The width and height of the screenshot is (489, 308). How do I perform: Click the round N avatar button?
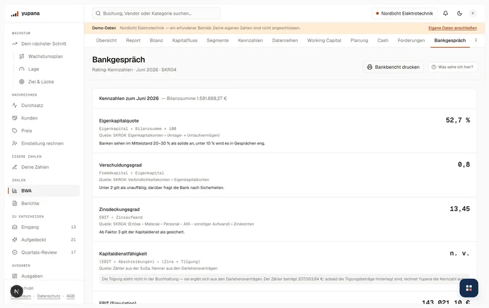tap(17, 292)
